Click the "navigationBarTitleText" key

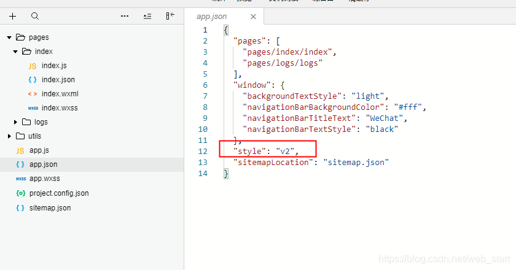click(x=299, y=118)
